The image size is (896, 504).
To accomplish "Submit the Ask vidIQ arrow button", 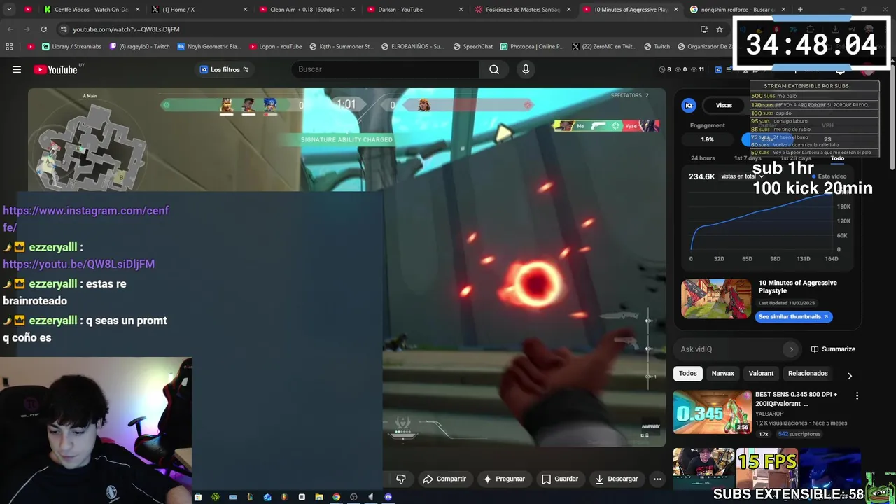I will (791, 349).
